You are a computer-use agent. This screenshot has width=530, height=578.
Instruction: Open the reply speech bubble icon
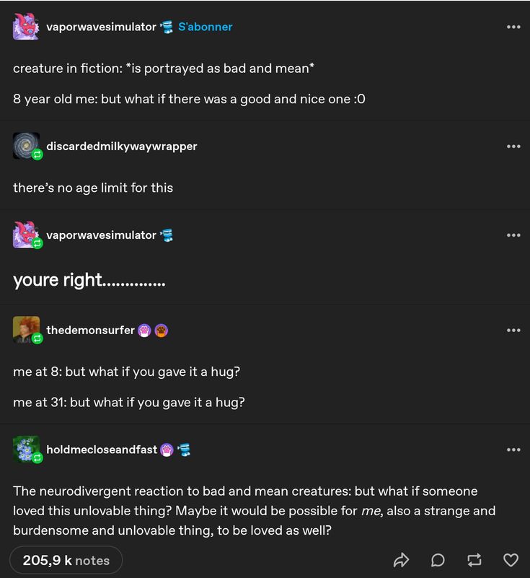coord(438,560)
